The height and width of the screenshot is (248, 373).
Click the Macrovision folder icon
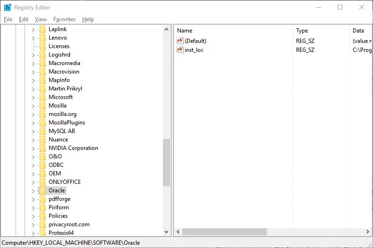tap(42, 72)
